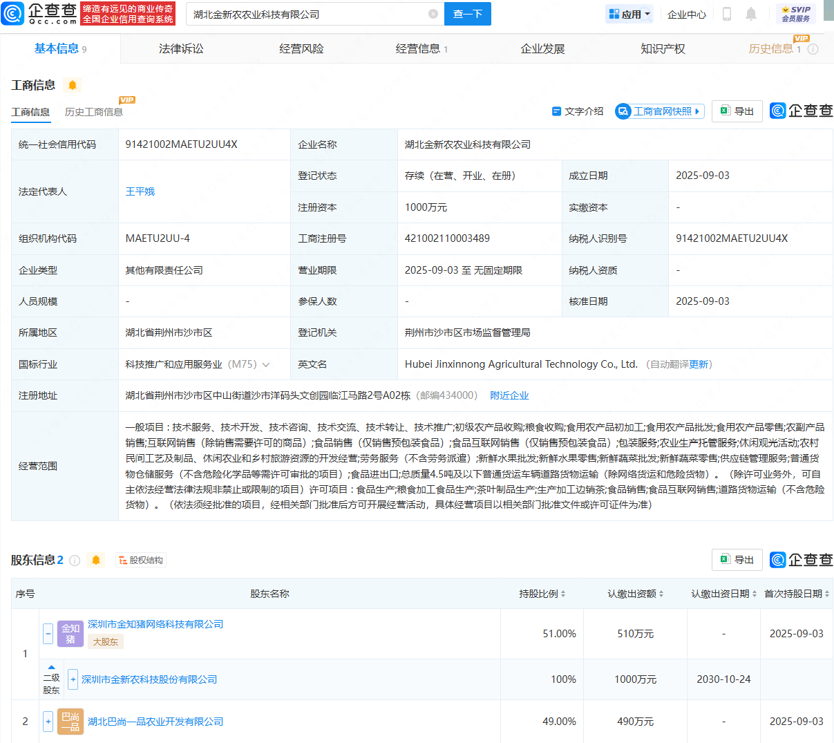Open the mobile phone app icon
This screenshot has width=834, height=743.
coord(727,14)
